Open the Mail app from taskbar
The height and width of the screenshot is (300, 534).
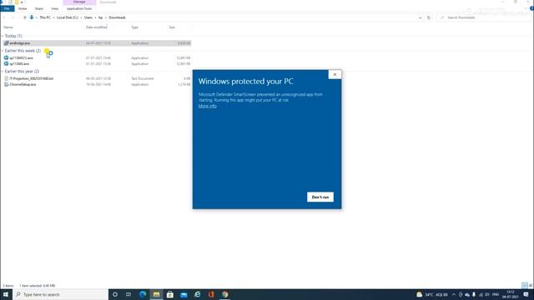[184, 294]
